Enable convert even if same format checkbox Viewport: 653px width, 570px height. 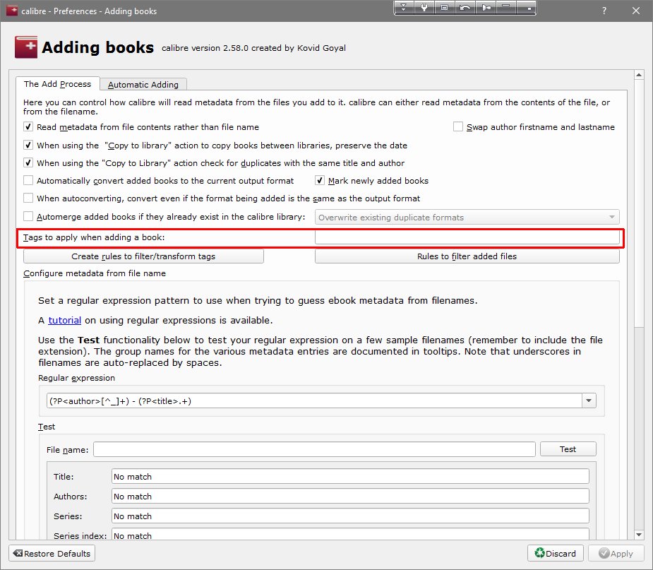pos(28,198)
